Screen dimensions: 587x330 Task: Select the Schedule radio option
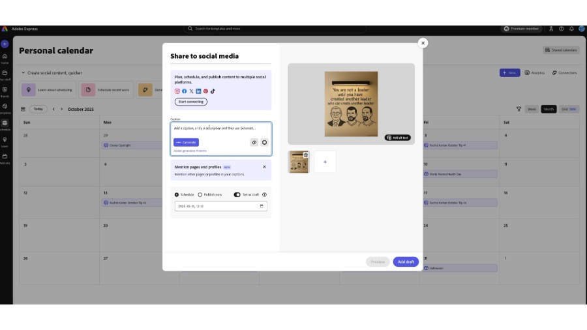tap(177, 194)
